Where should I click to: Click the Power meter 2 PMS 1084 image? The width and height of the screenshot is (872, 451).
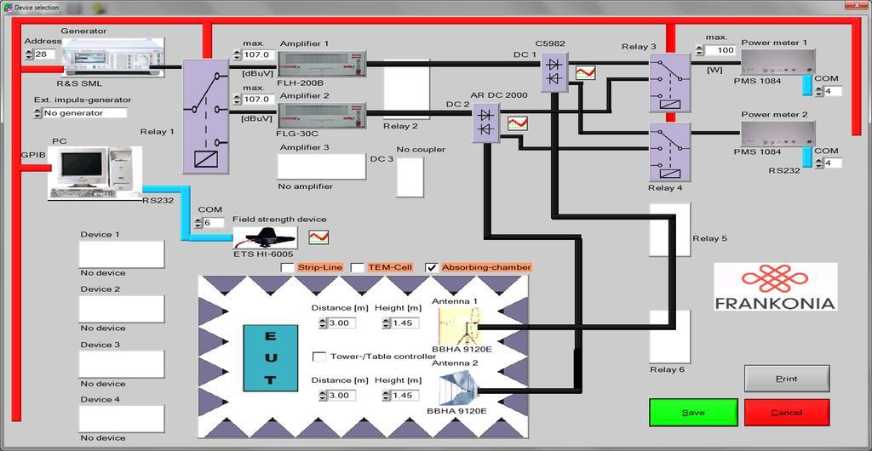click(778, 134)
